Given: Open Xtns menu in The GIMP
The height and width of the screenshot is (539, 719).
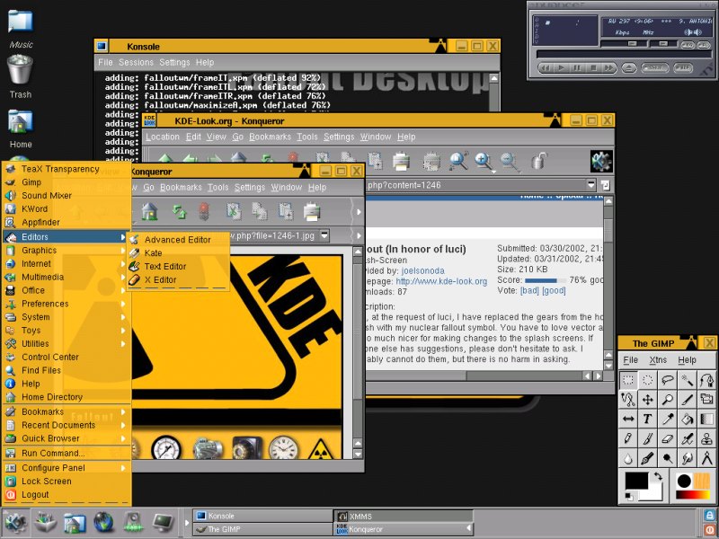Looking at the screenshot, I should [x=658, y=360].
